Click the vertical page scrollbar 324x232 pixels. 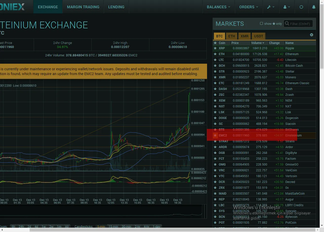point(322,37)
